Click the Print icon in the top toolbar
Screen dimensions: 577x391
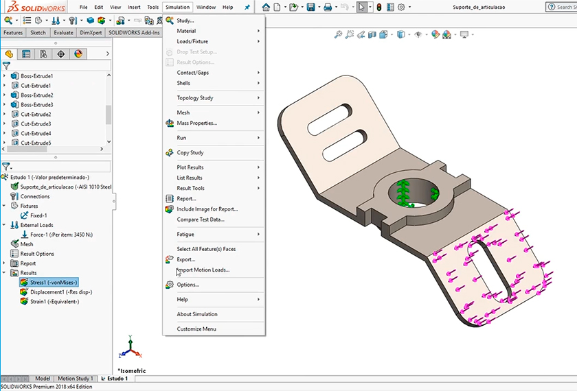(x=328, y=7)
